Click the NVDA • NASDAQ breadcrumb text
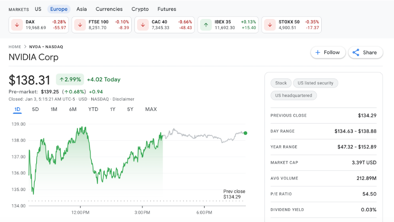 pyautogui.click(x=46, y=47)
